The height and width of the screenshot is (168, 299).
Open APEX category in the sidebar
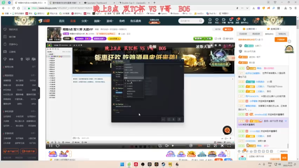pyautogui.click(x=34, y=104)
